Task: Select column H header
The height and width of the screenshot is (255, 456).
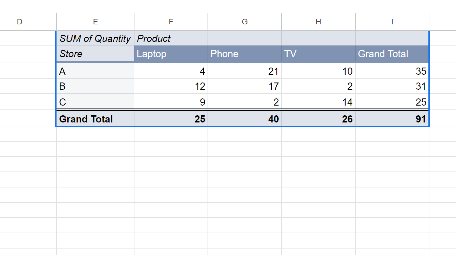Action: 318,22
